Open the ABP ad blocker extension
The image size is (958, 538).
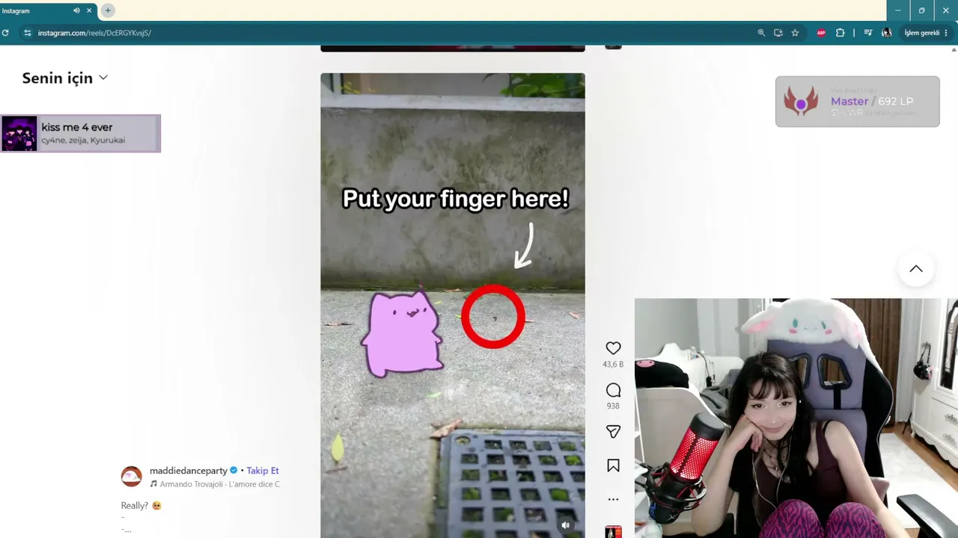[821, 33]
